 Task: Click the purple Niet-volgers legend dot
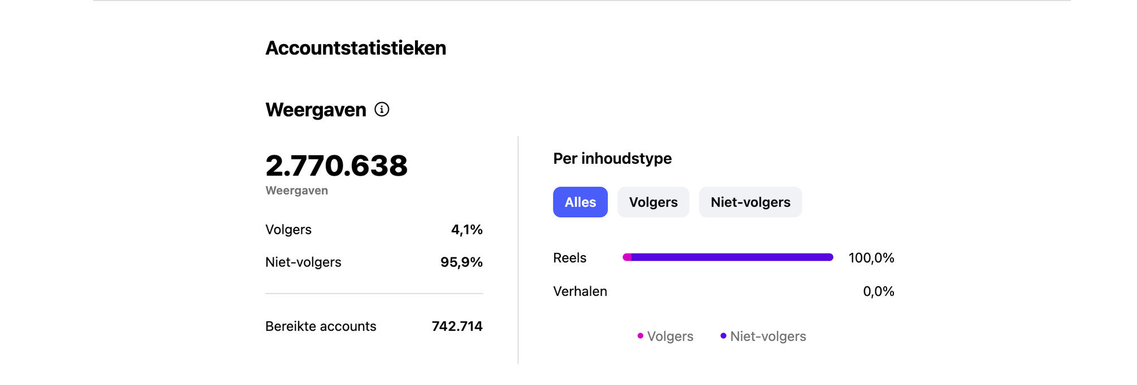(x=723, y=336)
